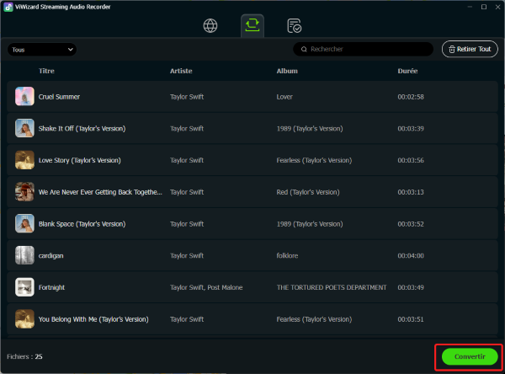The image size is (505, 374).
Task: Select the Cruel Summer track title
Action: pyautogui.click(x=59, y=97)
